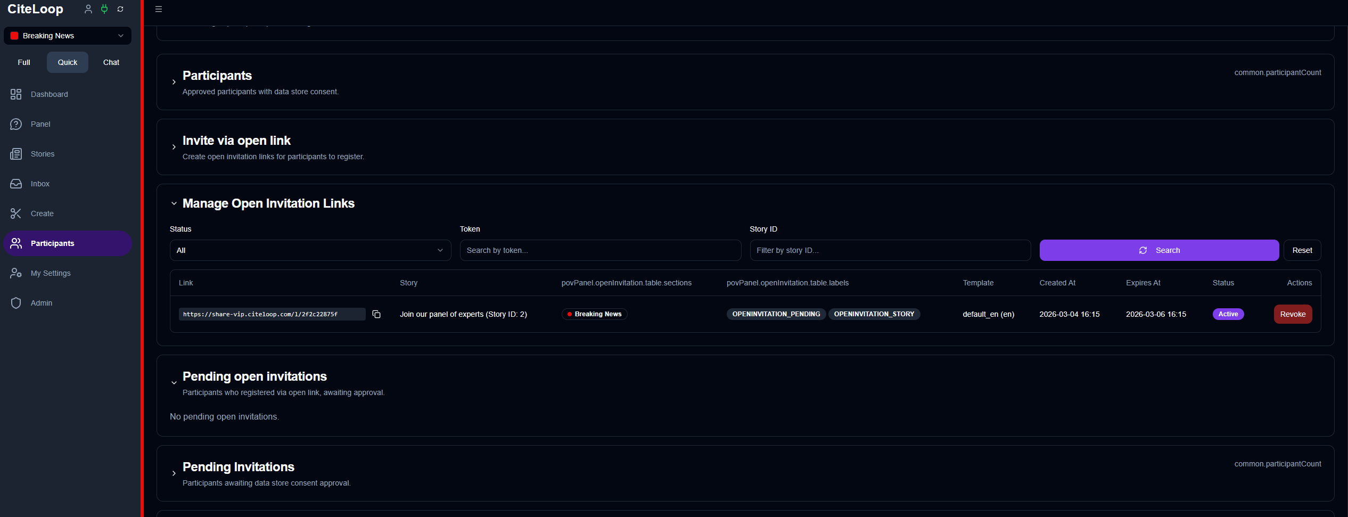Viewport: 1348px width, 517px height.
Task: Collapse Manage Open Invitation Links section
Action: point(174,203)
